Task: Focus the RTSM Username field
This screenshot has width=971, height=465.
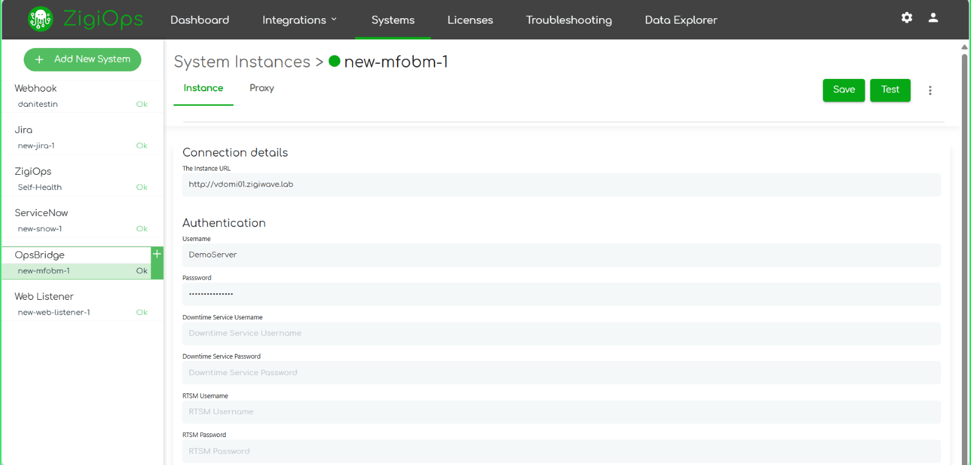Action: click(x=561, y=412)
